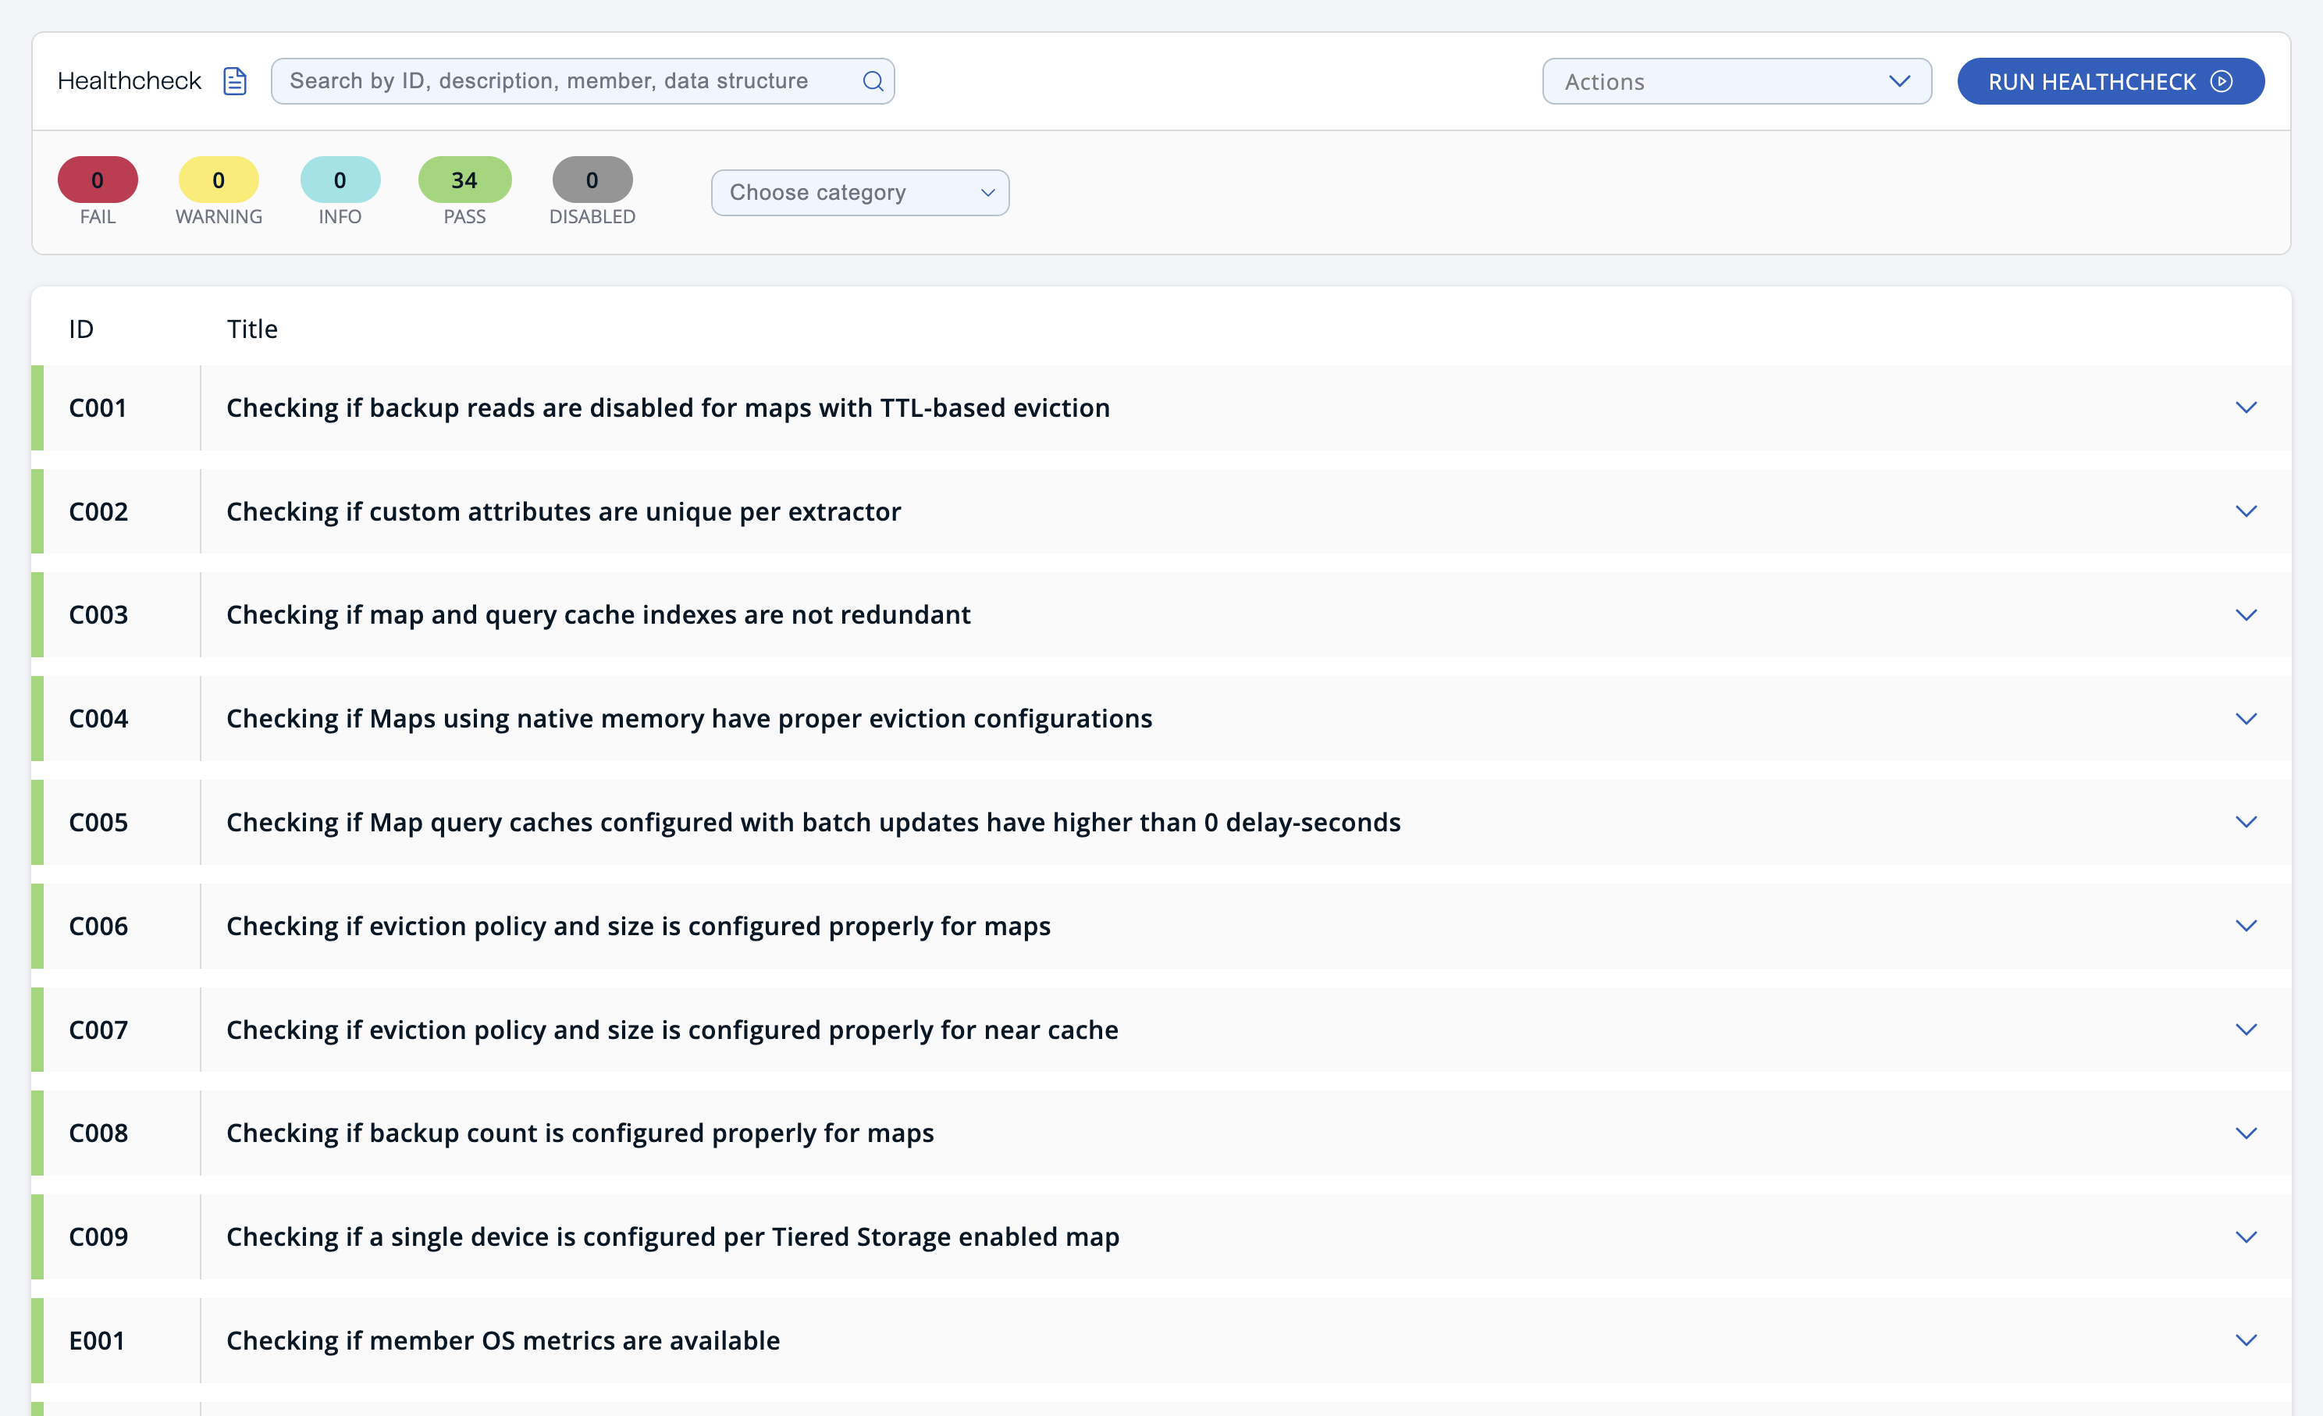Toggle the red FAIL status filter
Image resolution: width=2323 pixels, height=1416 pixels.
tap(97, 179)
